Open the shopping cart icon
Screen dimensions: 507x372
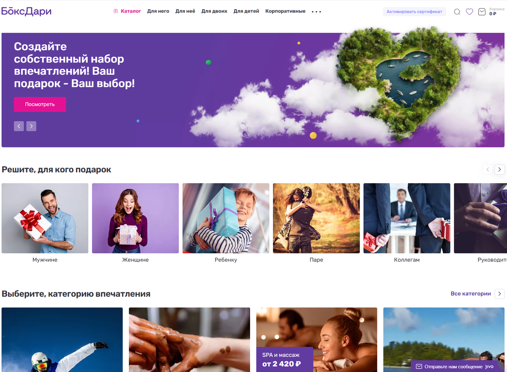point(482,12)
